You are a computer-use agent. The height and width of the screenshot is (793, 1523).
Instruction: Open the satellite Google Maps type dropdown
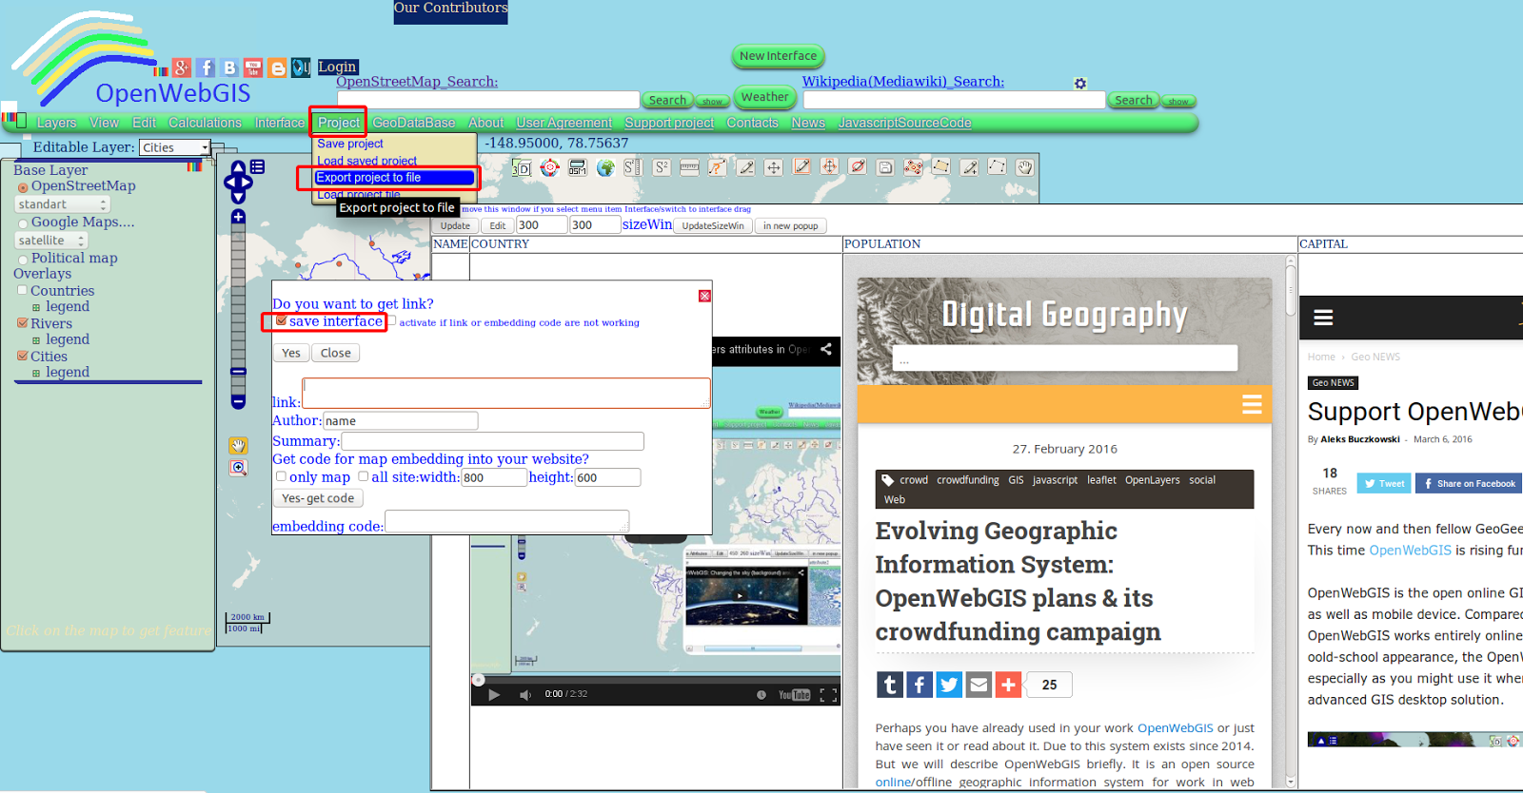(50, 241)
